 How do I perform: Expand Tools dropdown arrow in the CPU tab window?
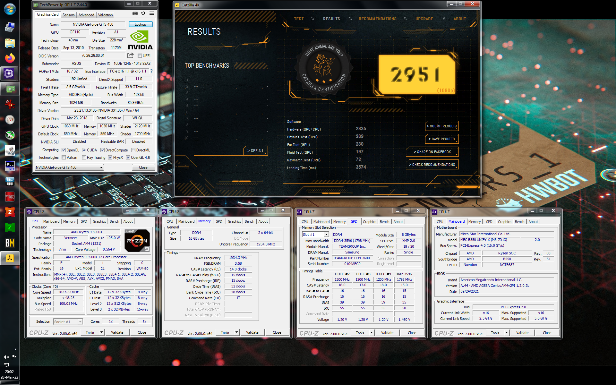(102, 332)
